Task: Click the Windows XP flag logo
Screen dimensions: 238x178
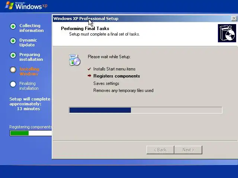Action: click(9, 6)
